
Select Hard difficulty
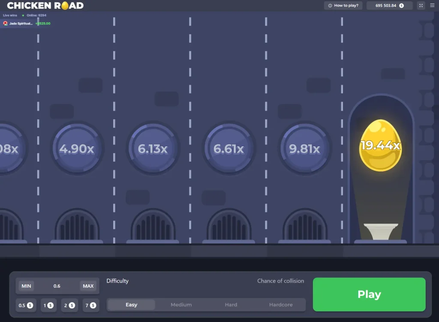[x=231, y=305]
